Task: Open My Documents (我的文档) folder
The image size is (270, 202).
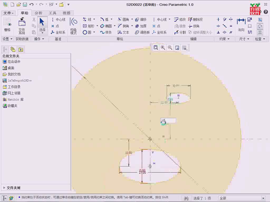Action: [12, 74]
